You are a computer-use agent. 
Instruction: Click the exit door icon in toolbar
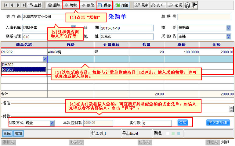point(194,5)
